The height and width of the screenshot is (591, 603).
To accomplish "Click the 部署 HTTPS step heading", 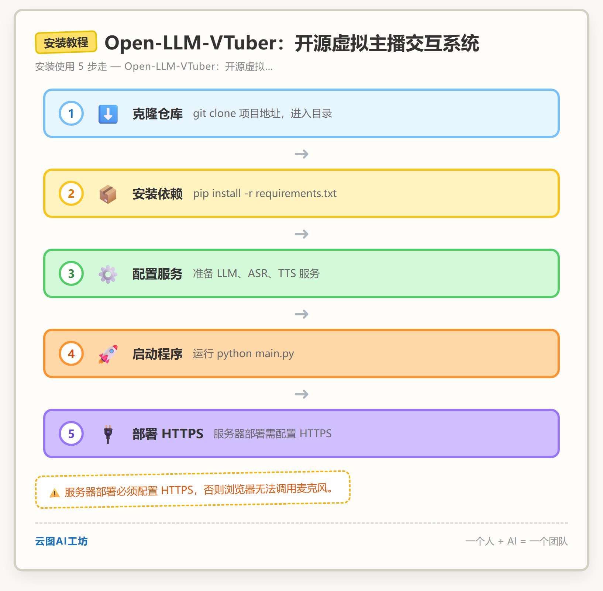I will 168,434.
